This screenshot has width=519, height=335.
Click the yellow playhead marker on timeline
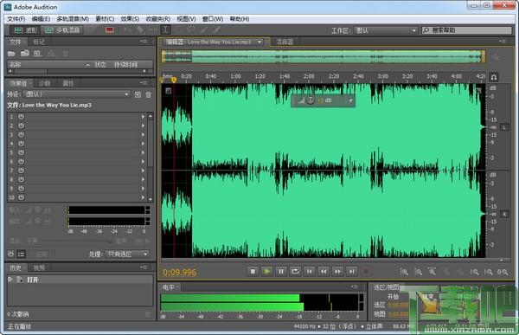(x=174, y=80)
